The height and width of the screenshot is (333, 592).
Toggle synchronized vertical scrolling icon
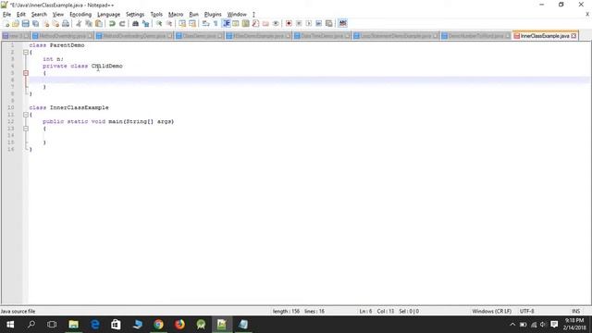(182, 23)
